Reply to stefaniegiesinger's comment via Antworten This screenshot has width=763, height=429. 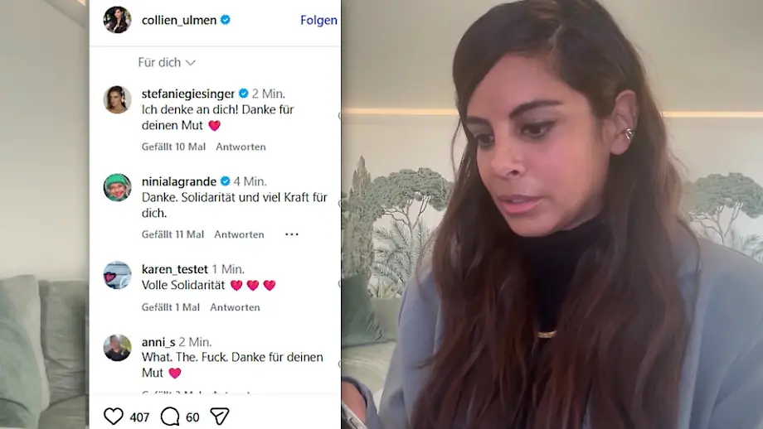241,147
